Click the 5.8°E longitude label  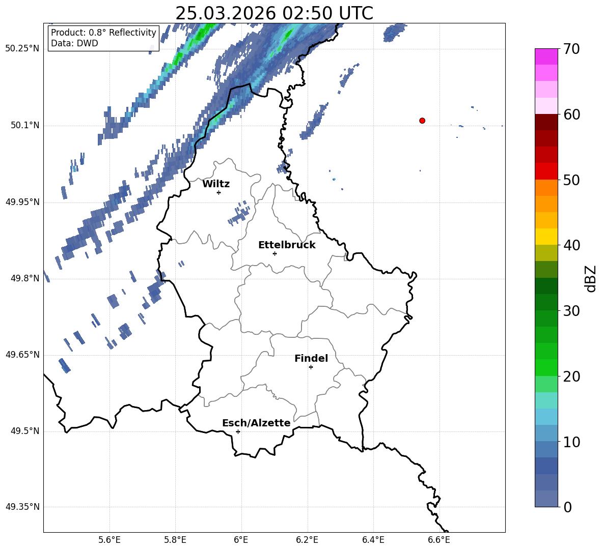175,540
